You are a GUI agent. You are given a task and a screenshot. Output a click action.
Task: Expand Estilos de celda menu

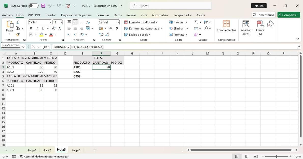coord(137,35)
